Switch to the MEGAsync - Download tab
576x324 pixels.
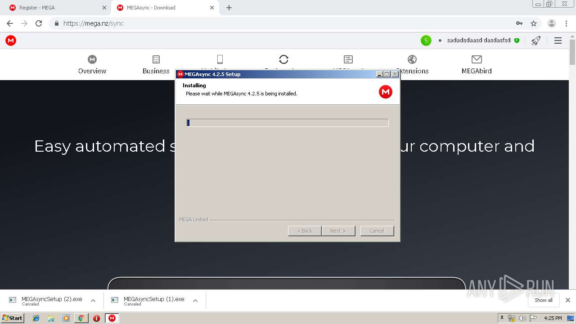click(x=166, y=8)
